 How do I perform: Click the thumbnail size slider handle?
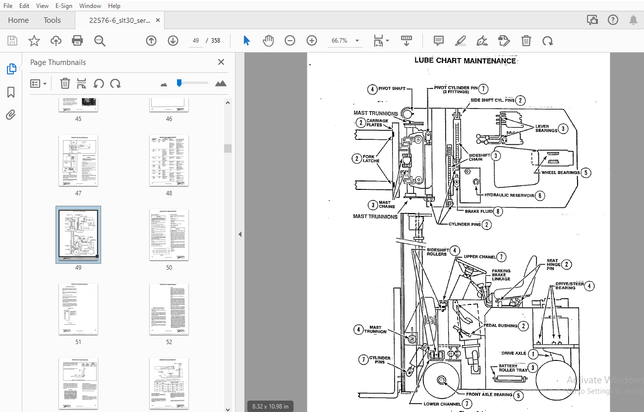click(179, 83)
